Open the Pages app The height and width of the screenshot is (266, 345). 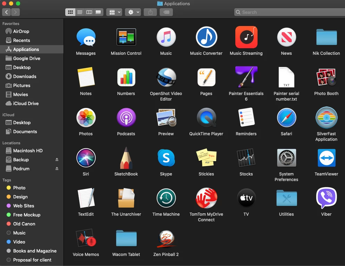(207, 77)
